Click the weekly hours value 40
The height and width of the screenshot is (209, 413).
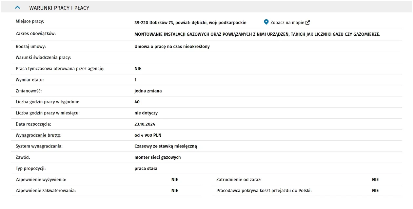pos(137,102)
